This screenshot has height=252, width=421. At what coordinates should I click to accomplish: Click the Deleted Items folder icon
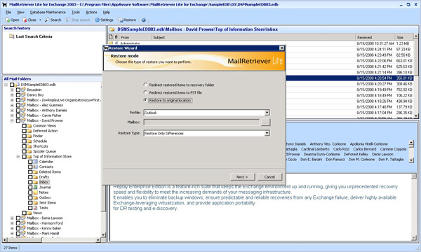[x=36, y=171]
